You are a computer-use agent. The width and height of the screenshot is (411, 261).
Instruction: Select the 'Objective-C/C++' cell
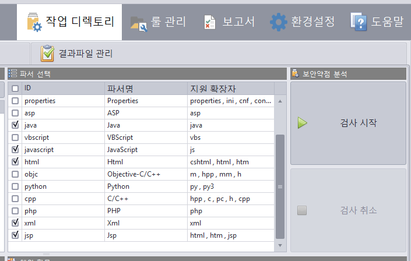[146, 174]
